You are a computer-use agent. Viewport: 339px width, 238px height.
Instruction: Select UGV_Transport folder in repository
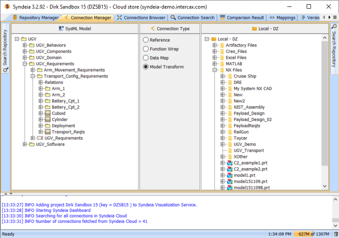pyautogui.click(x=248, y=150)
